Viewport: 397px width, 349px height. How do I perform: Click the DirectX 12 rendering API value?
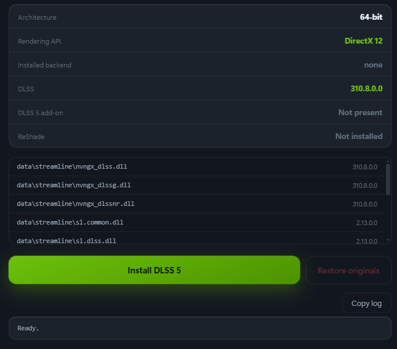[x=364, y=41]
